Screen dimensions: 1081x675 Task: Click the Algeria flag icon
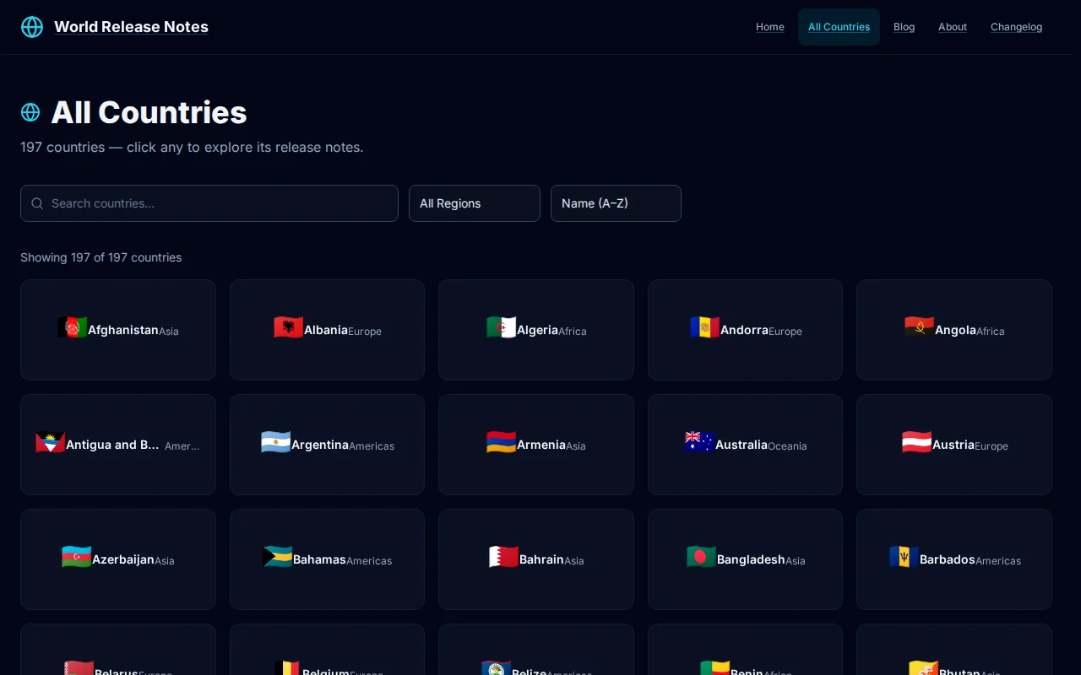click(x=502, y=327)
